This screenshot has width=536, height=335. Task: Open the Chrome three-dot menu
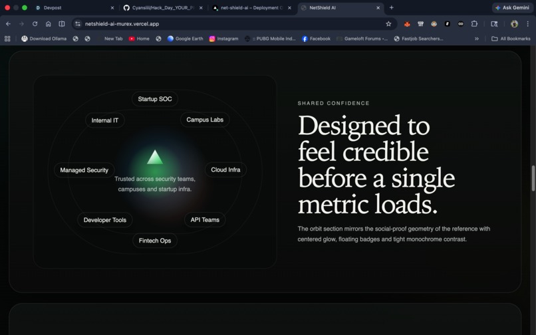(x=528, y=24)
